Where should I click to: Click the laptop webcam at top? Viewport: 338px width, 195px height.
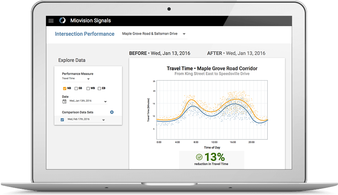tap(169, 8)
